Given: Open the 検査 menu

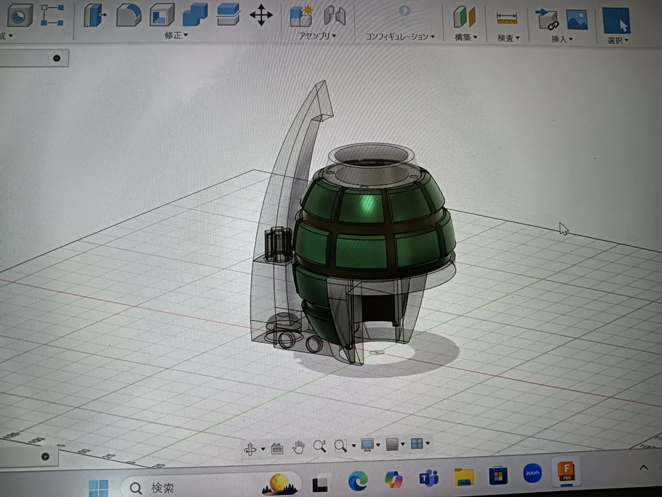Looking at the screenshot, I should pos(508,38).
